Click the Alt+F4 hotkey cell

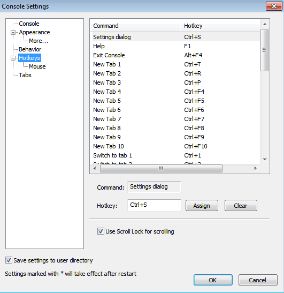pos(193,55)
